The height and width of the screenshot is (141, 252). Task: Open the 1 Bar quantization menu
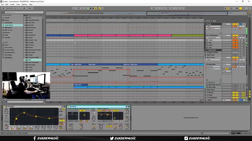30,8
